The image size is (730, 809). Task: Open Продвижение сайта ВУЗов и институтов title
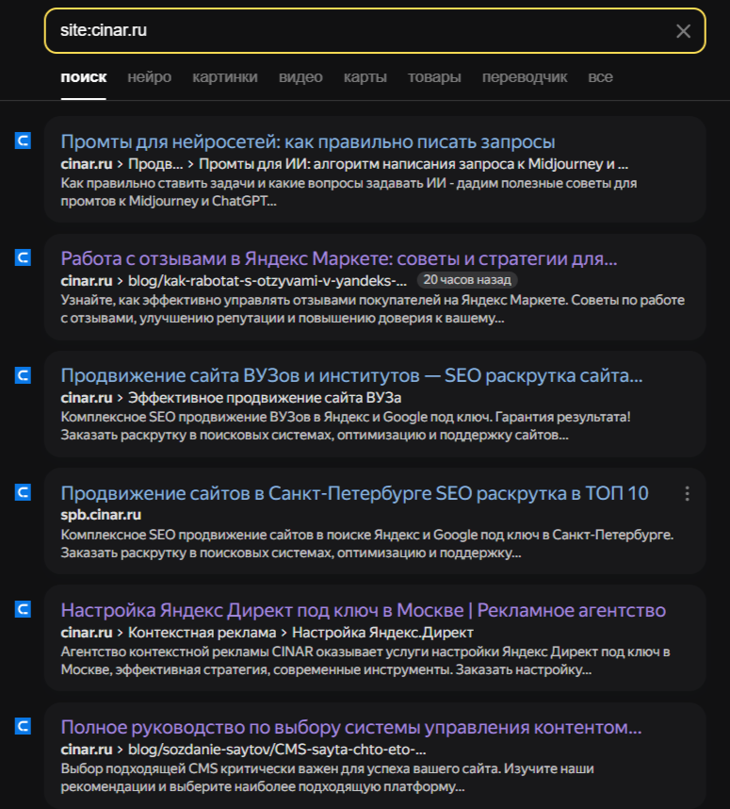(351, 375)
